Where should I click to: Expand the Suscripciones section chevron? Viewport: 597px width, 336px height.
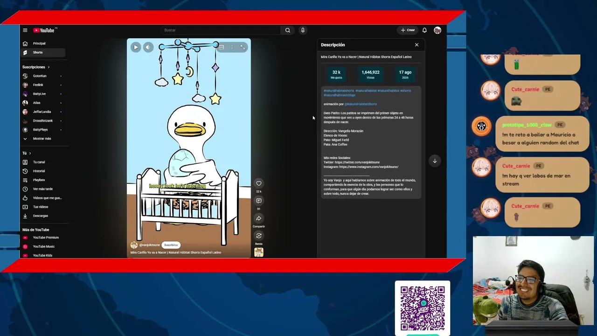(x=49, y=67)
